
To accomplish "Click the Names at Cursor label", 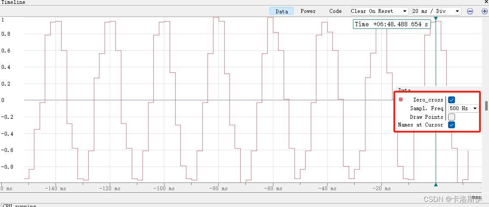I will coord(421,125).
